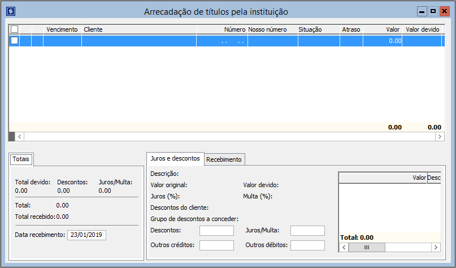Toggle the select-all checkbox in grid header
Viewport: 456px width, 268px height.
[x=15, y=29]
